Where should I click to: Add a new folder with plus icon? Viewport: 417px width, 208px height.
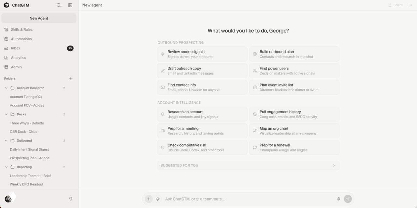tap(70, 78)
